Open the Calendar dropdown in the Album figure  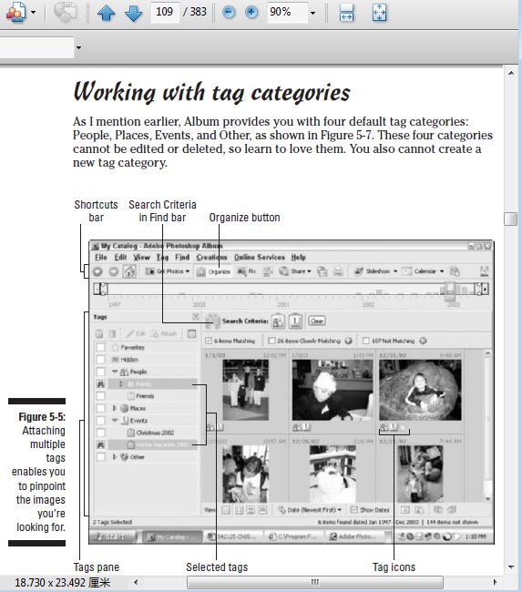point(423,271)
